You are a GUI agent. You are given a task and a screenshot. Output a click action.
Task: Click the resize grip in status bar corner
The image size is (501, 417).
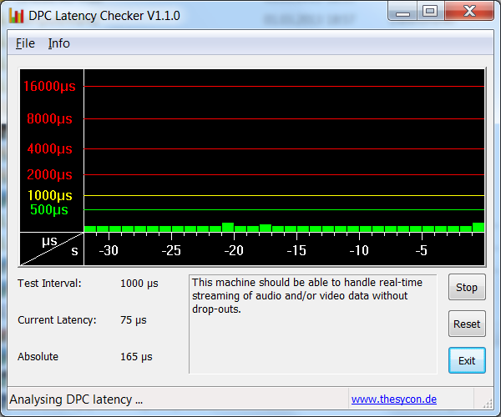tap(488, 404)
